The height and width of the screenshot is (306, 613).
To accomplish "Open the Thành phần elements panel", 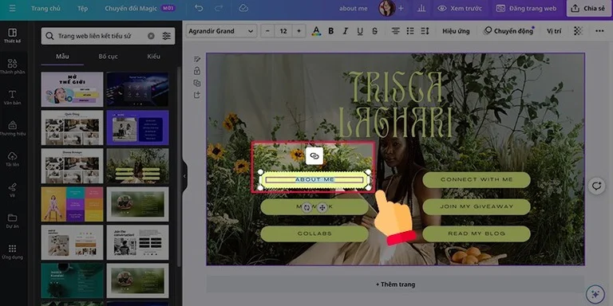I will [13, 67].
